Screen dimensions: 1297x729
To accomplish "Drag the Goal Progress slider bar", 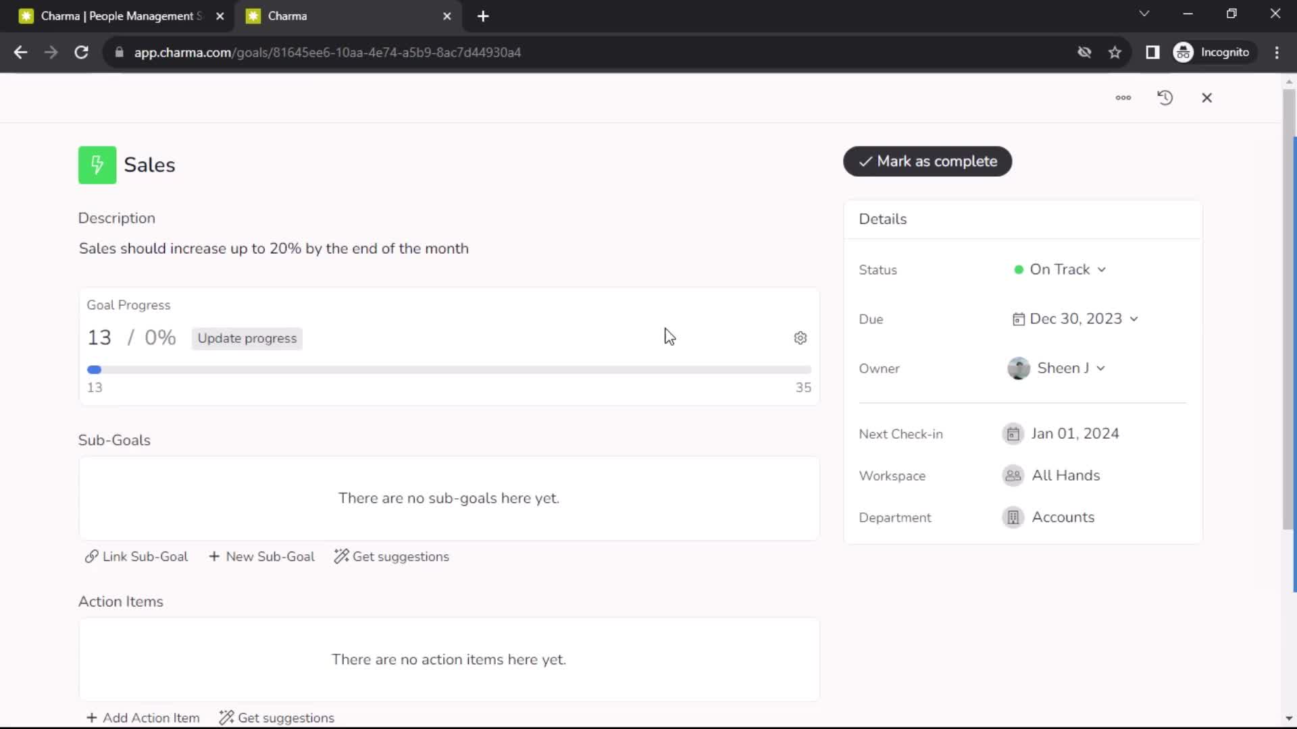I will tap(95, 369).
